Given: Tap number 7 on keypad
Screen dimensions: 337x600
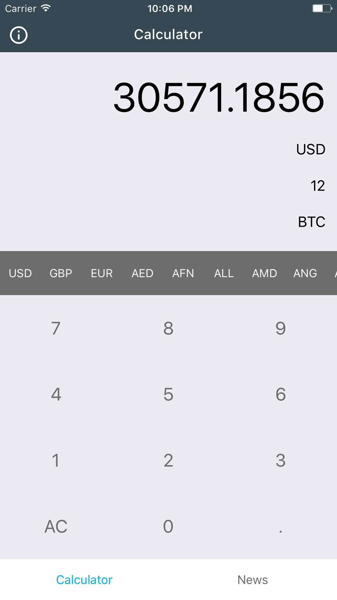Looking at the screenshot, I should [x=56, y=328].
